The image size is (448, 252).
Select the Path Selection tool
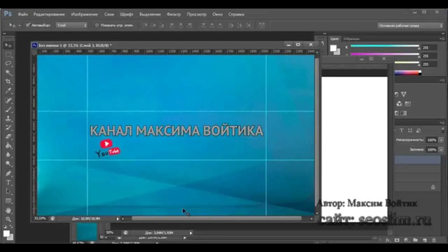tap(8, 192)
